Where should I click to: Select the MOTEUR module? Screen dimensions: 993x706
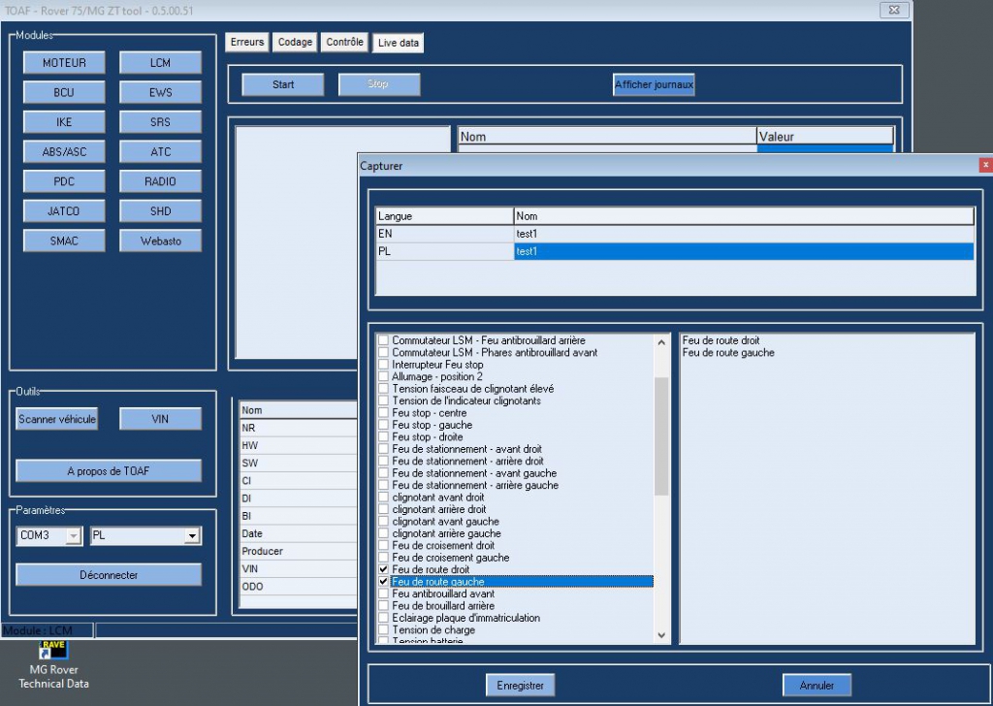pyautogui.click(x=64, y=63)
